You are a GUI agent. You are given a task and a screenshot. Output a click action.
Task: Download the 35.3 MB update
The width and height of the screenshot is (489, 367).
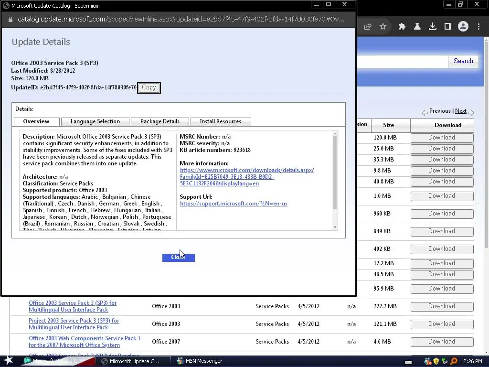(442, 160)
